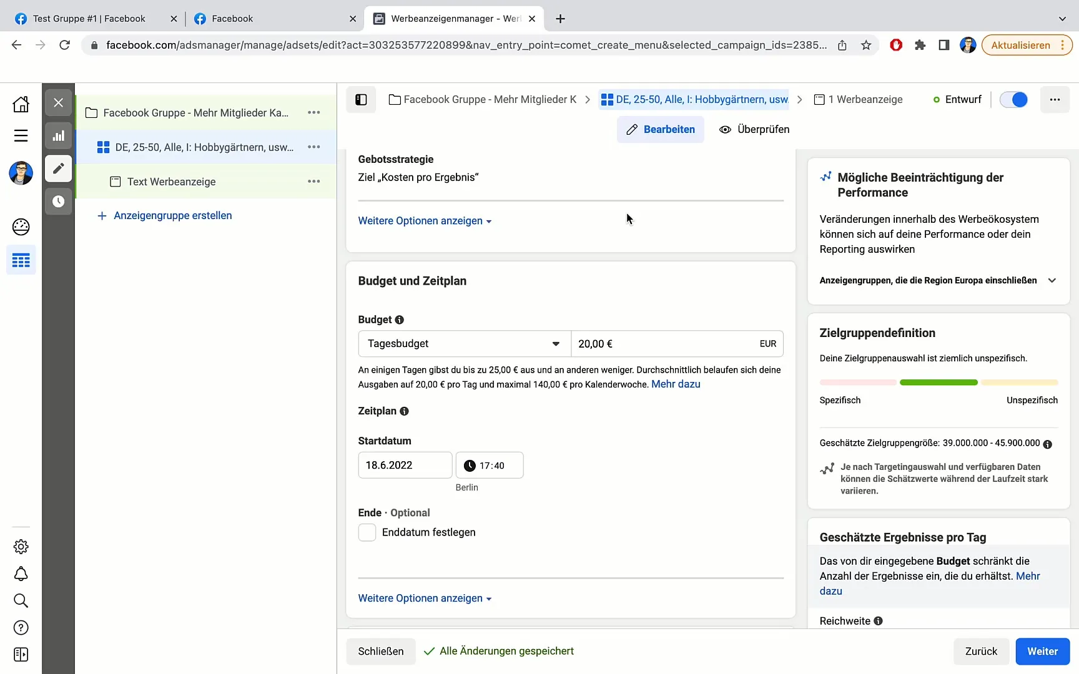
Task: Open Mehr dazu link under budget text
Action: [x=676, y=384]
